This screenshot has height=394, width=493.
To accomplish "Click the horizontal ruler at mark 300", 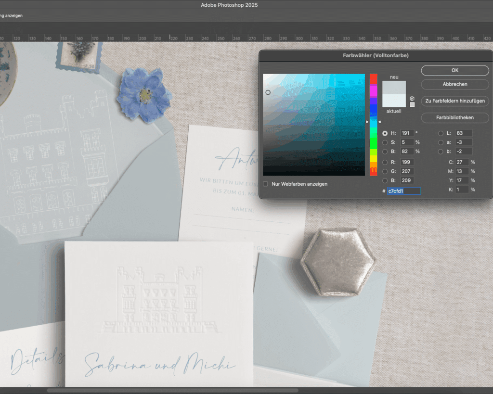I will pos(299,38).
